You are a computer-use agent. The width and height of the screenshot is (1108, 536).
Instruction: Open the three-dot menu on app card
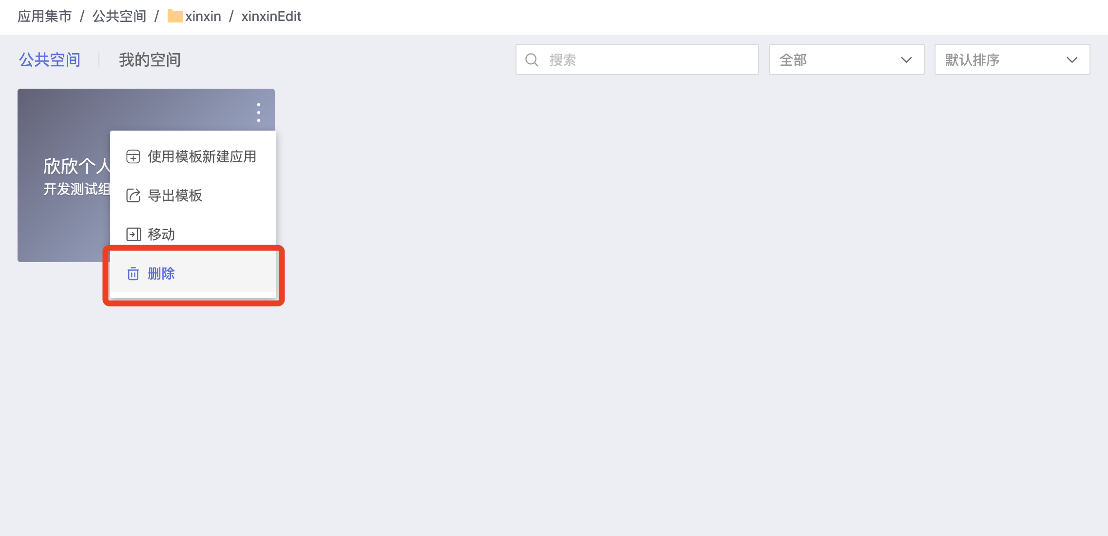tap(259, 113)
